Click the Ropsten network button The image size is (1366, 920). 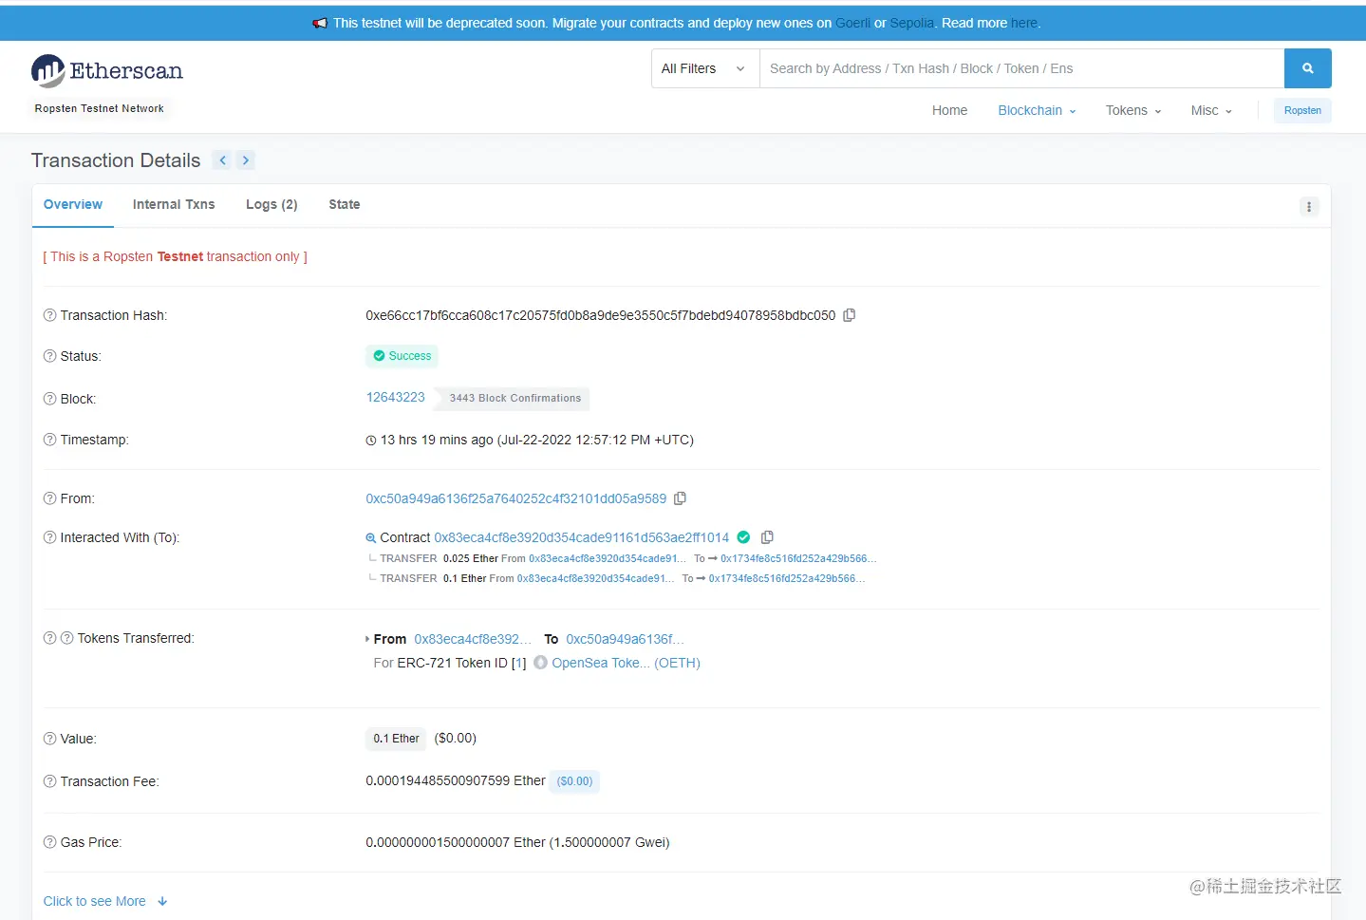1302,110
